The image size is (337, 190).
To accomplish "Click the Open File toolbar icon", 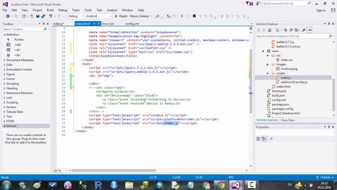I will [32, 16].
